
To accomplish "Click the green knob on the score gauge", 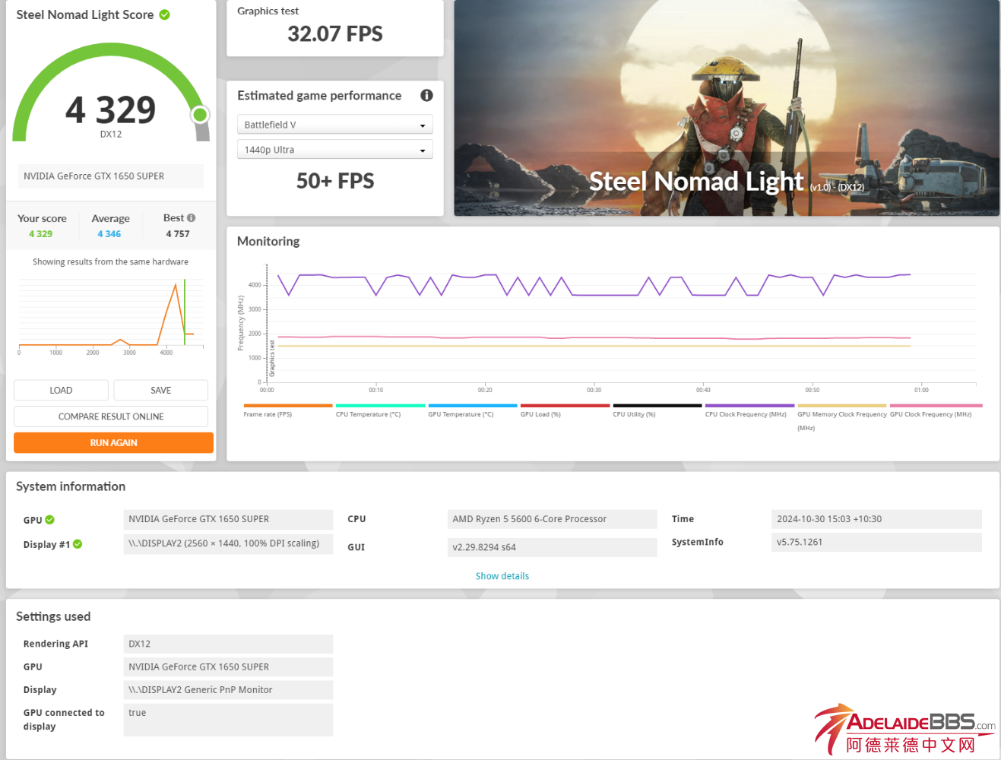I will pos(200,115).
